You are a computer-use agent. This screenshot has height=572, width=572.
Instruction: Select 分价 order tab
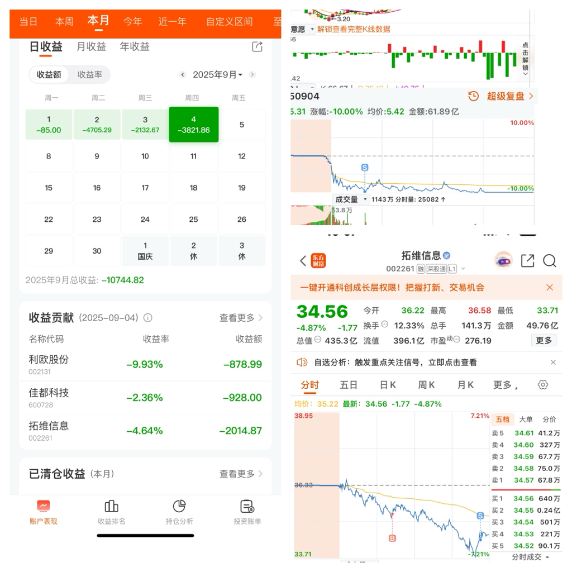click(x=549, y=420)
